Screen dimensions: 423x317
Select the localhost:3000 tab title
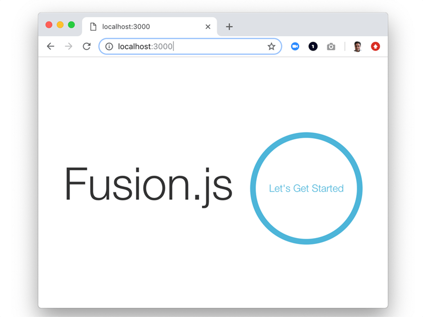(x=126, y=27)
